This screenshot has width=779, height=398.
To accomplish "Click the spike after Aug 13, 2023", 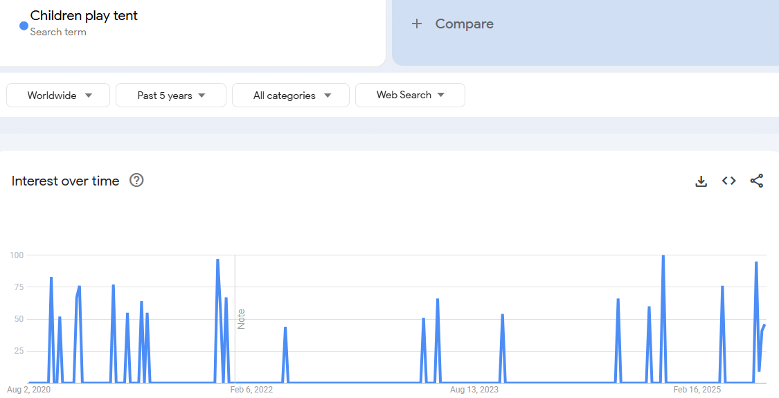I will [x=502, y=316].
